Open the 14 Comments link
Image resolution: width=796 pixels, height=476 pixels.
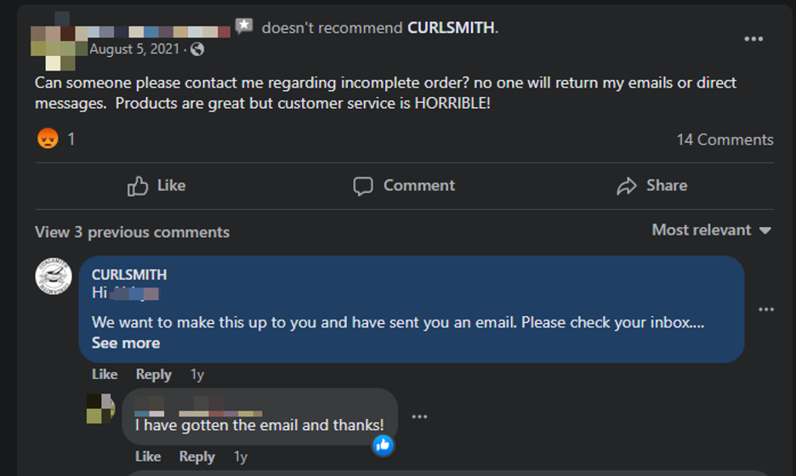point(725,139)
